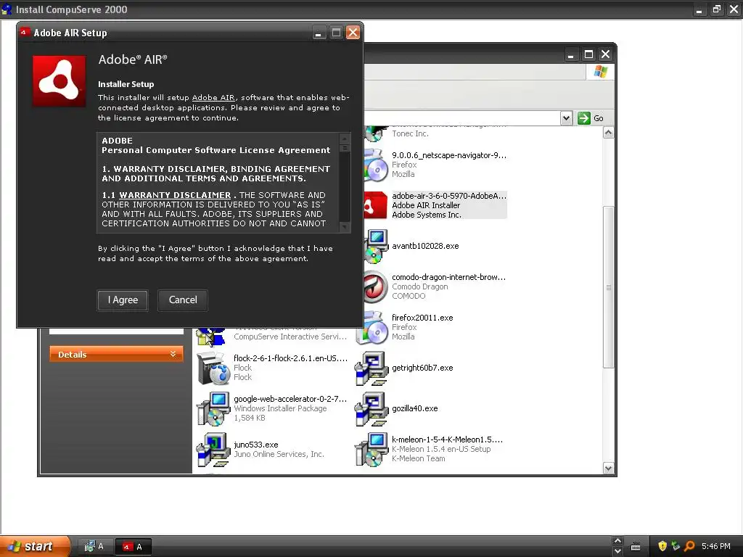Screen dimensions: 743x557
Task: Select the gozilla40.exe icon
Action: 372,409
